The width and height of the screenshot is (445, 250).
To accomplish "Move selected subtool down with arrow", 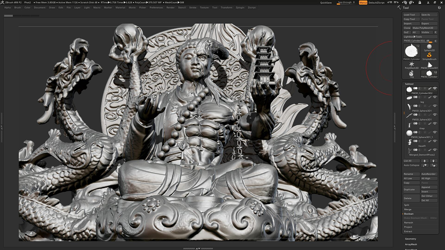I will [x=434, y=161].
